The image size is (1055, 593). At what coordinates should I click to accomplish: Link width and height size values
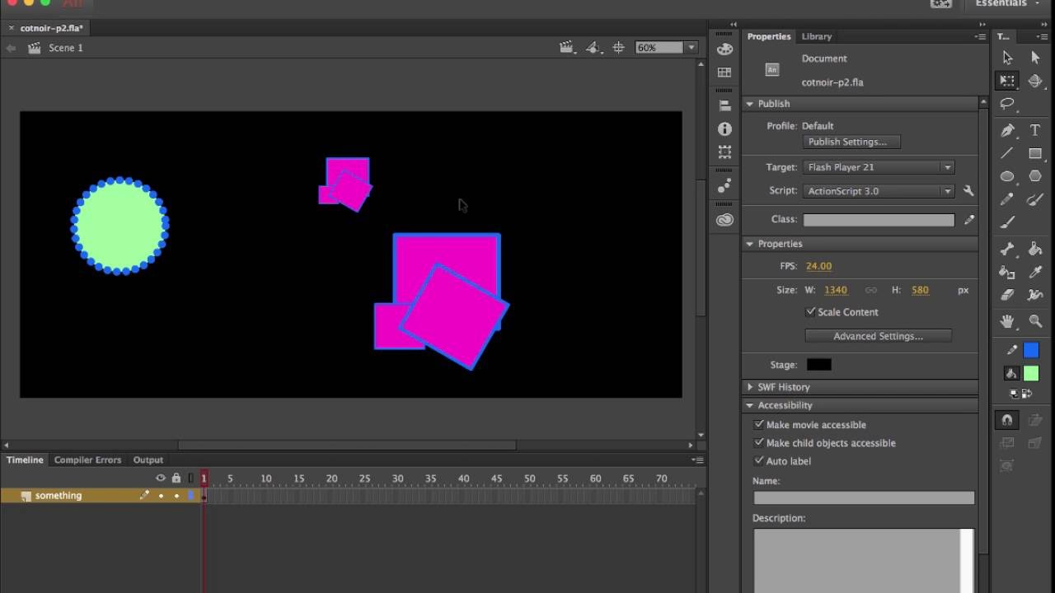tap(870, 290)
